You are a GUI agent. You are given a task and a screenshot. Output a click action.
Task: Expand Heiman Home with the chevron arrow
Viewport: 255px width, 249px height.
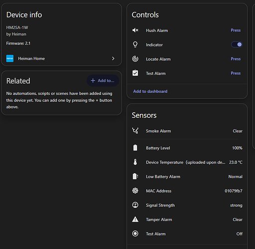(113, 58)
